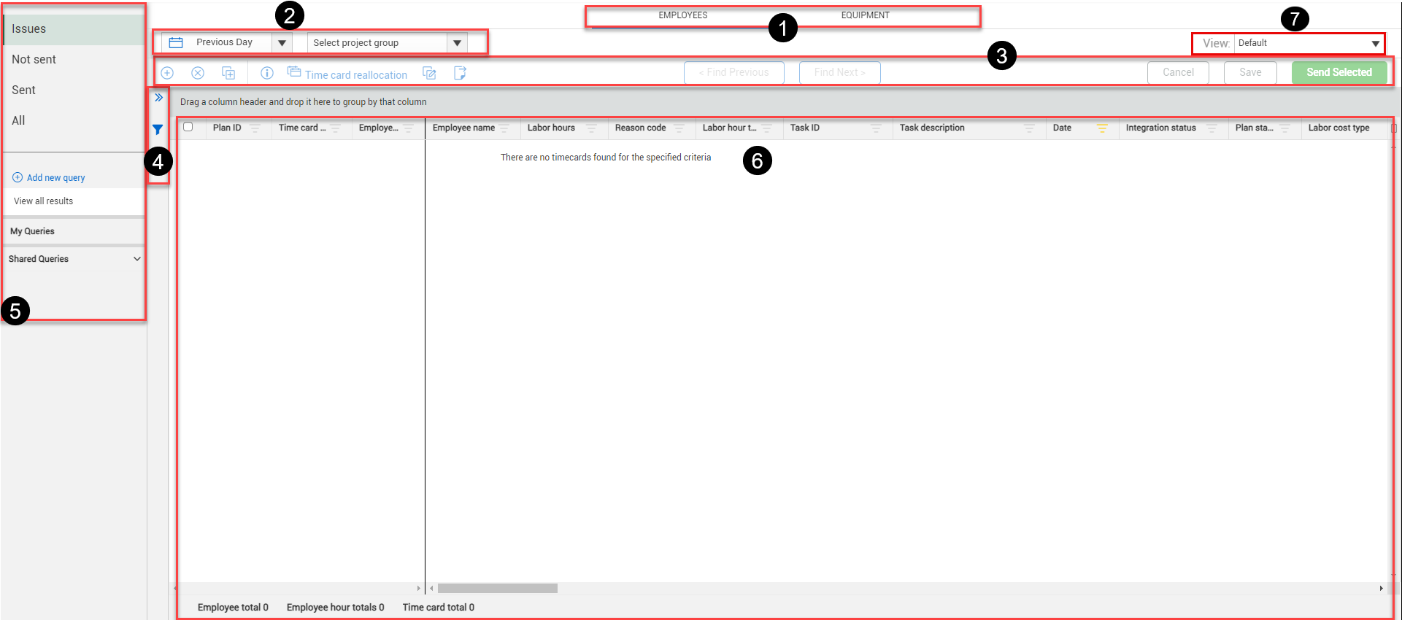
Task: Select the Issues filter in sidebar
Action: [x=74, y=29]
